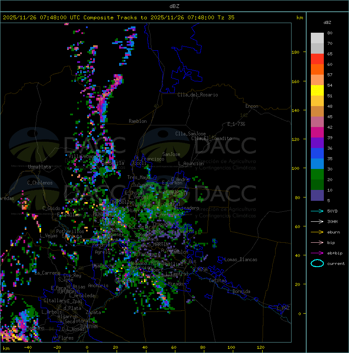Screen dimensions: 349x353
Task: Pick the light gray 70–80 dBZ swatch
Action: (x=317, y=38)
